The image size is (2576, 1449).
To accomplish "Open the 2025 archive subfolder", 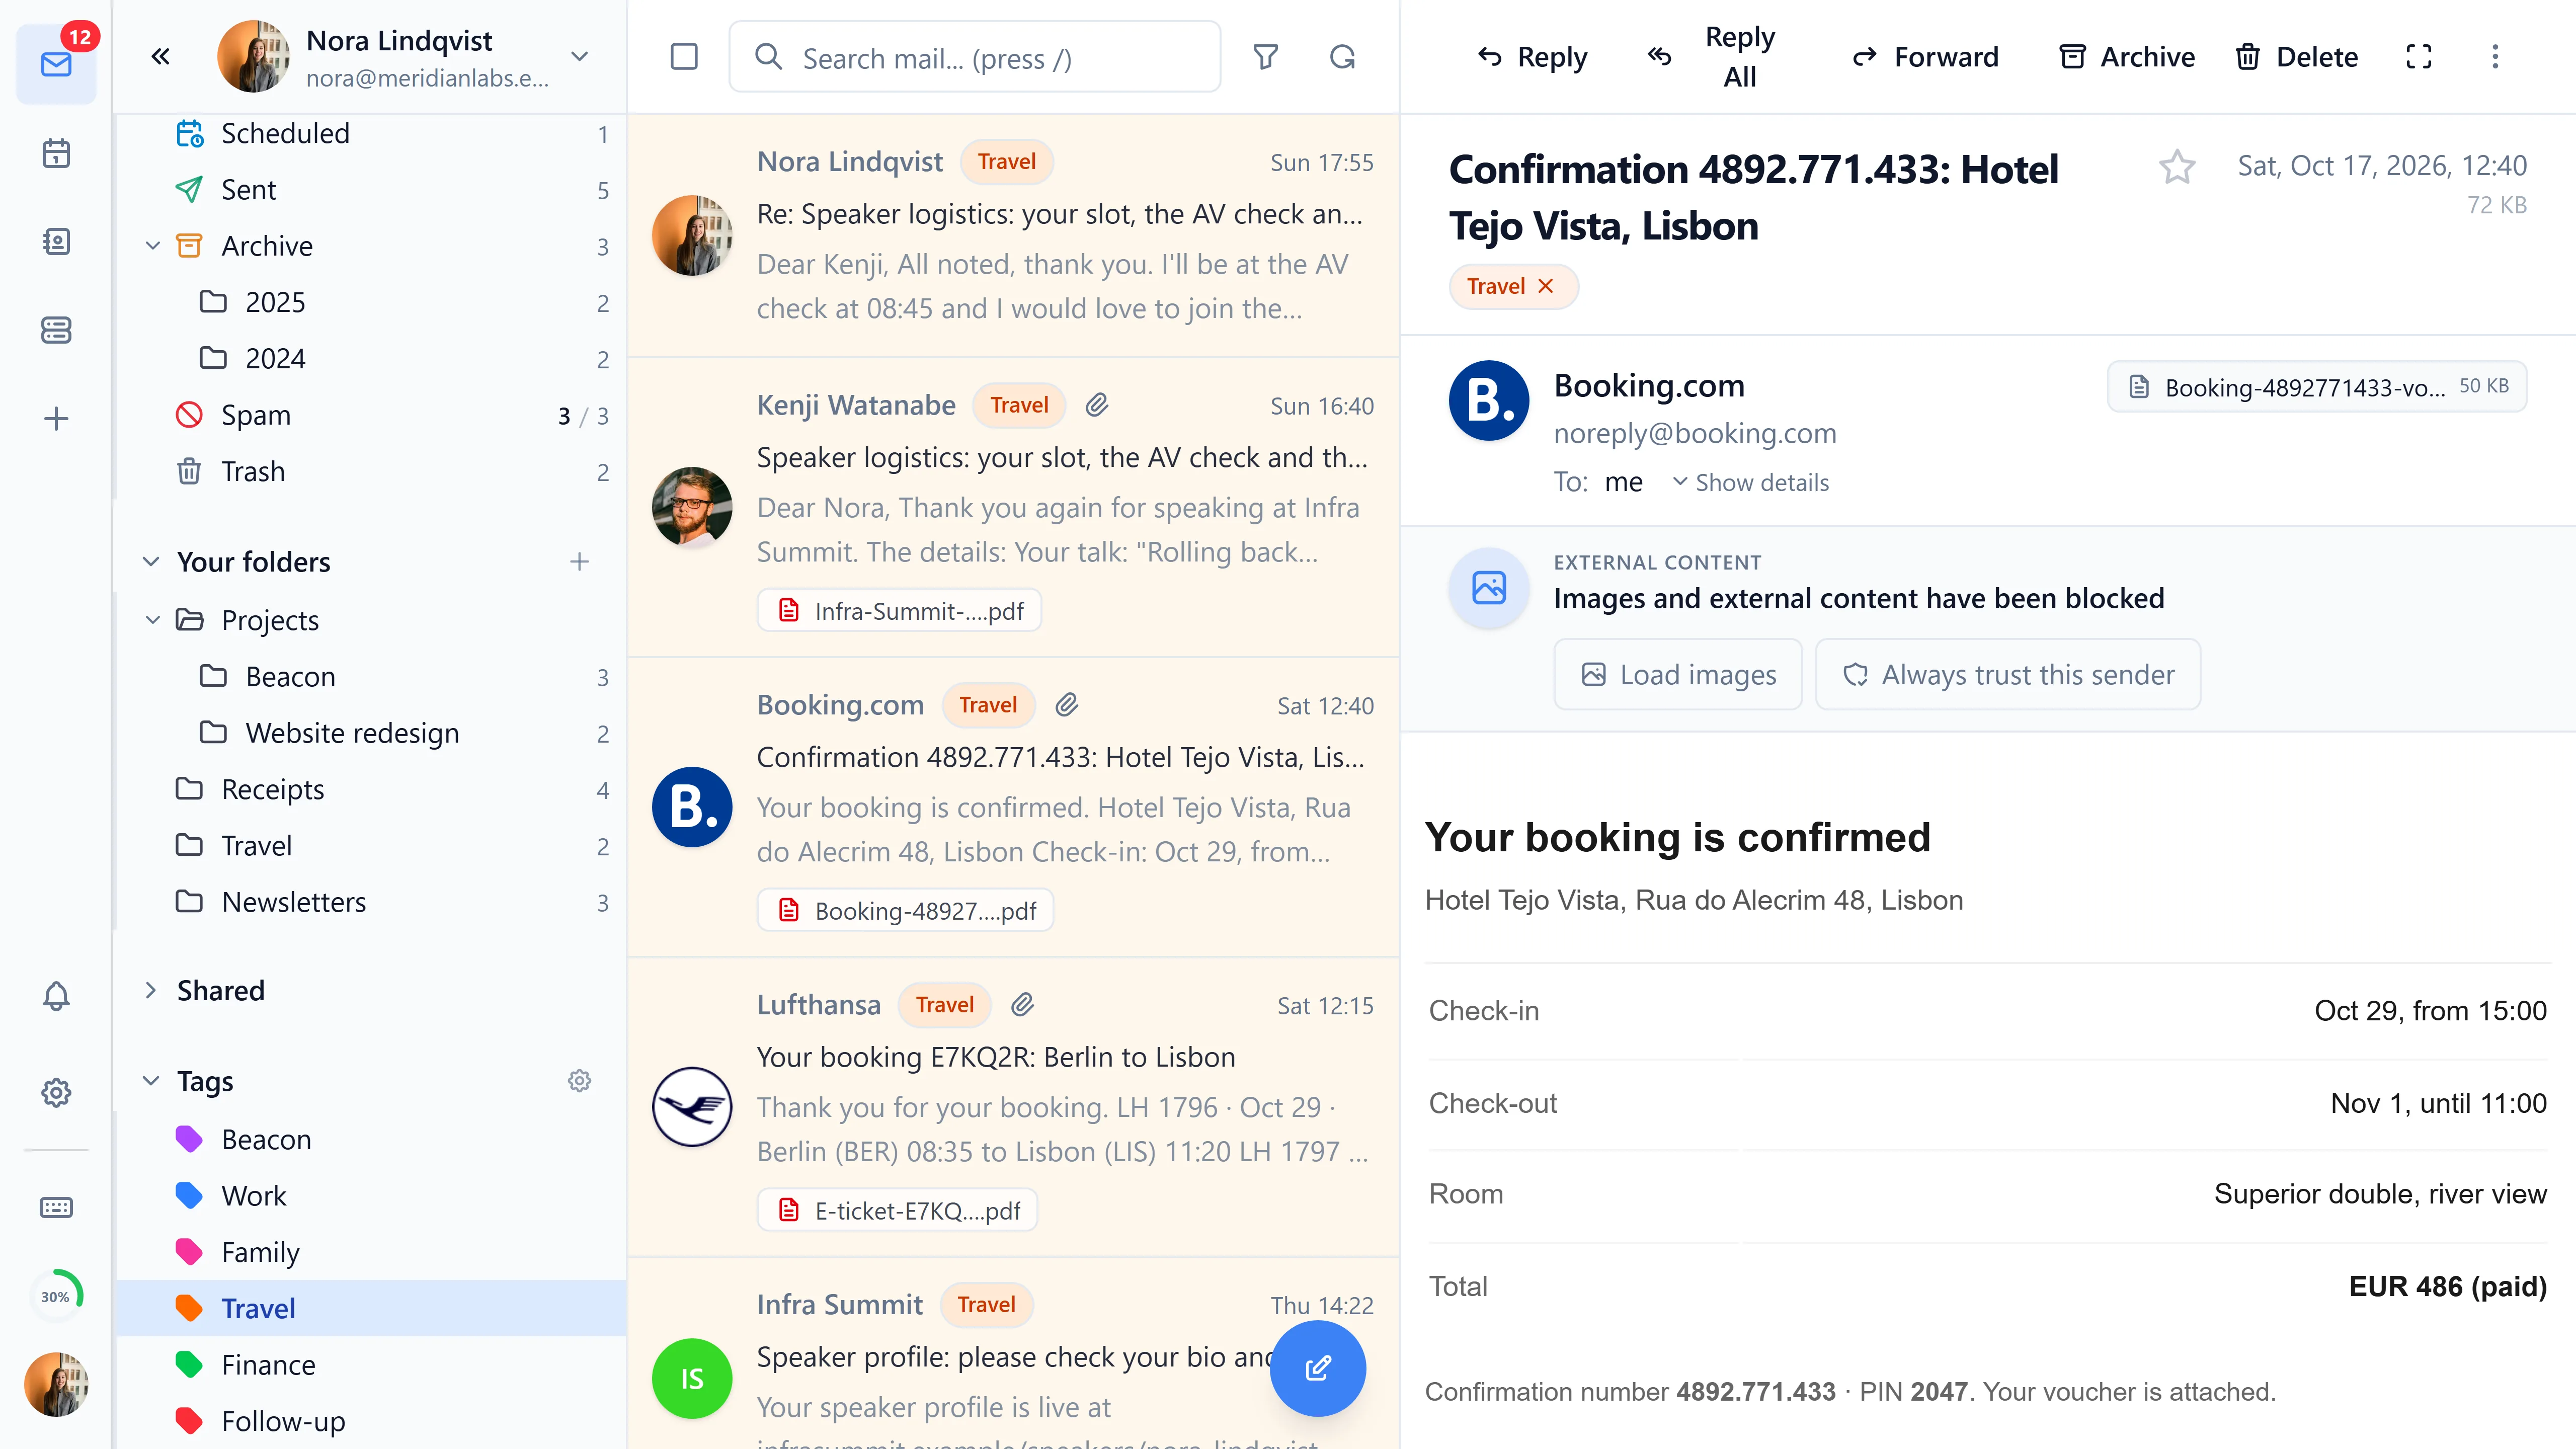I will [x=371, y=302].
